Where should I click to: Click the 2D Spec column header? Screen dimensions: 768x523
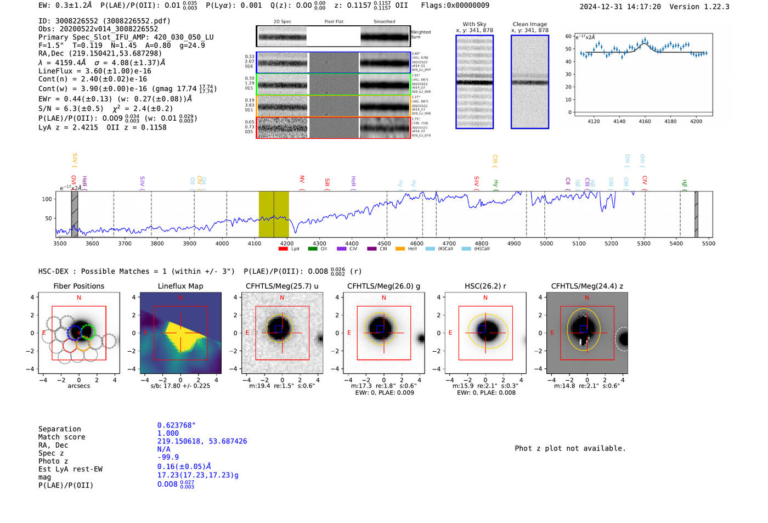[283, 22]
